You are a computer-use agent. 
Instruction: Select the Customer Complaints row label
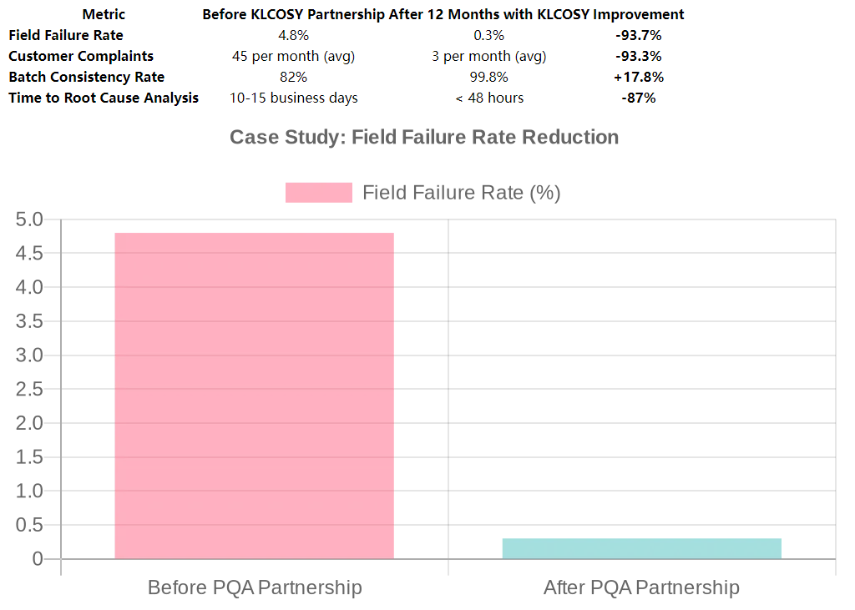81,56
